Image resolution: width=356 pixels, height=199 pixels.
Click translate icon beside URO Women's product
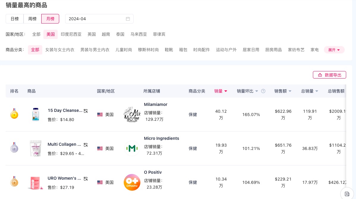(86, 178)
